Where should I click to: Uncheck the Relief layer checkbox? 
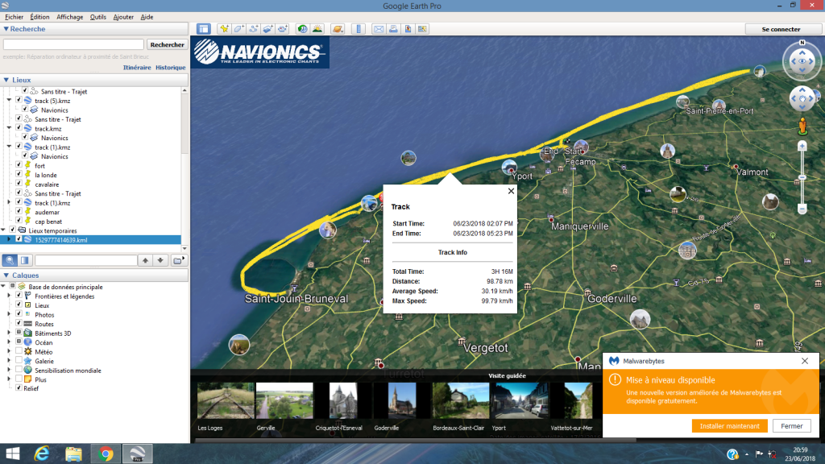point(19,387)
